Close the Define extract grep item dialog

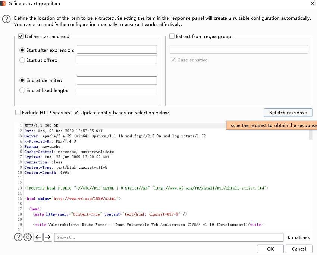click(x=313, y=3)
